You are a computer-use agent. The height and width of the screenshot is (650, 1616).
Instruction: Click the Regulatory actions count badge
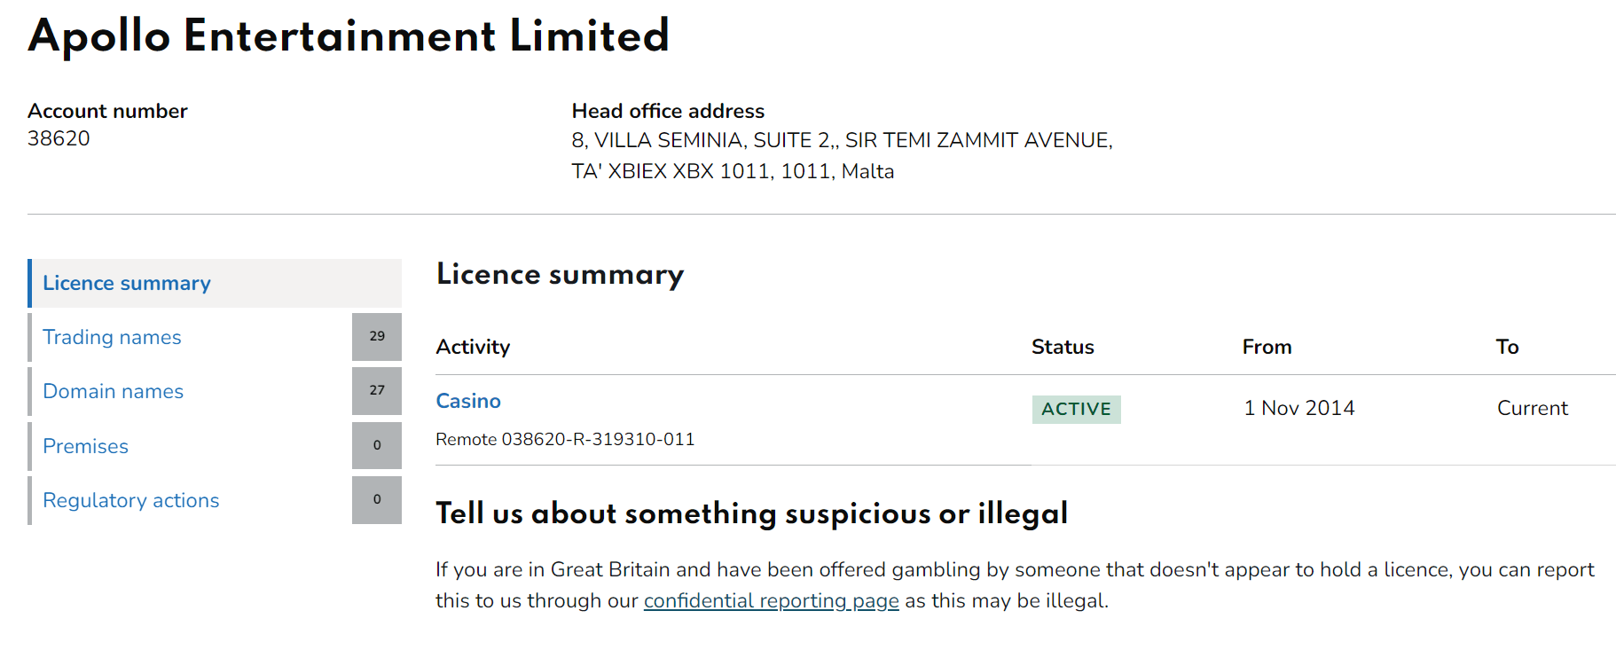point(377,500)
